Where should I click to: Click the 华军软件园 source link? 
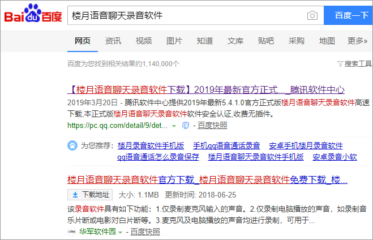[97, 232]
